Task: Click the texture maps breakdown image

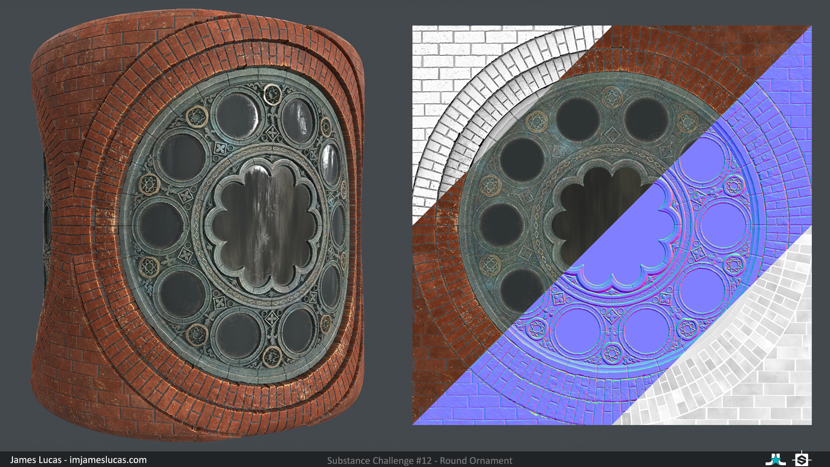Action: pos(612,225)
